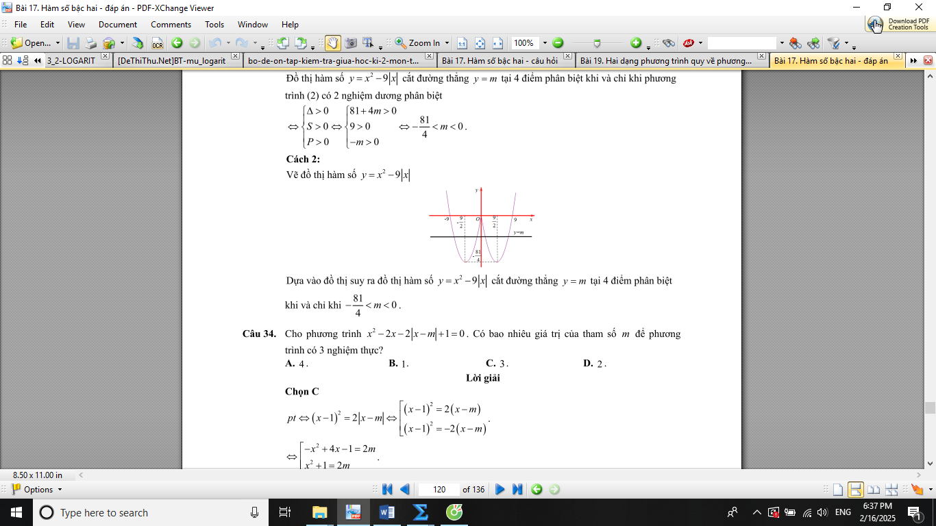Click the Undo icon

(214, 43)
